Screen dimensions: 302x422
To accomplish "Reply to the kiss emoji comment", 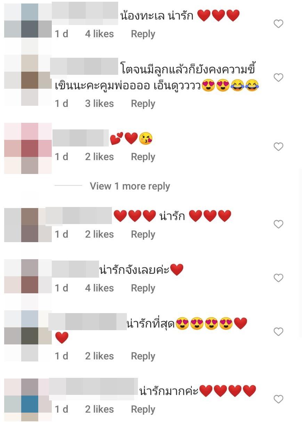I will [143, 157].
